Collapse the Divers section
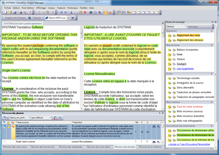This screenshot has width=219, height=155. (212, 74)
